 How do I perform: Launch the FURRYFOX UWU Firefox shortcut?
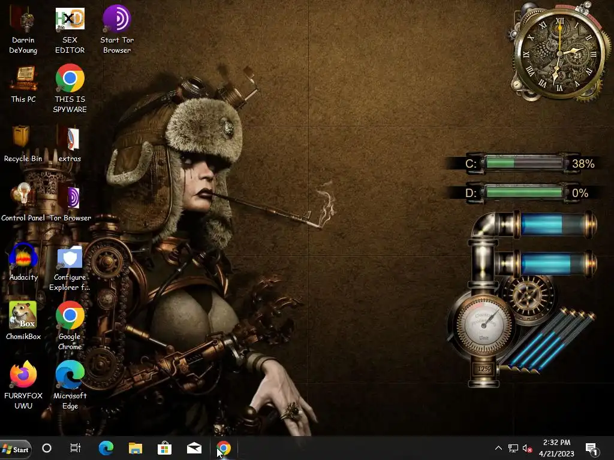(23, 385)
